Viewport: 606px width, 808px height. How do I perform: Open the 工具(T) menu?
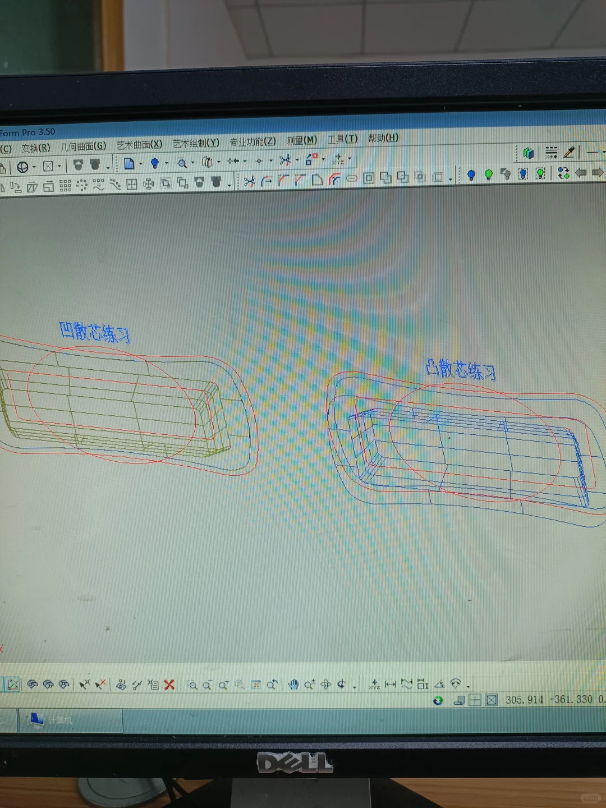pyautogui.click(x=342, y=139)
